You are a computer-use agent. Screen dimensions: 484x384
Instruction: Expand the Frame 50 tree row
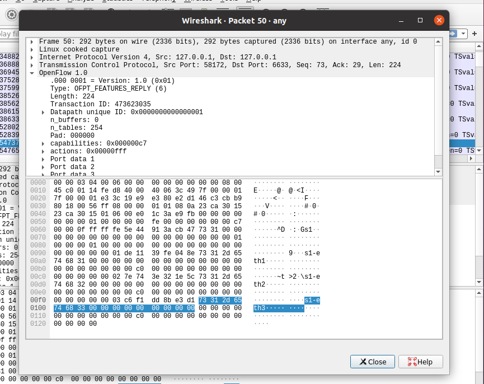[x=32, y=41]
